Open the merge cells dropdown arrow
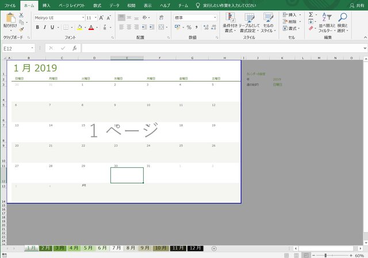This screenshot has height=258, width=368. pyautogui.click(x=167, y=28)
